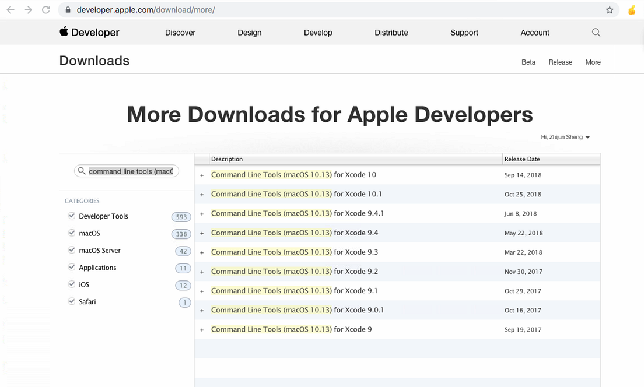Uncheck the macOS Server category
Screen dimensions: 644x387
pos(72,250)
